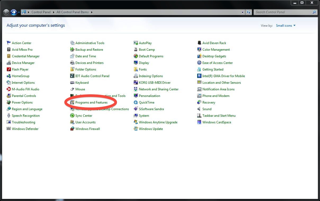Screen dimensions: 320x201
Task: Click the Search Control Panel field
Action: pyautogui.click(x=282, y=12)
